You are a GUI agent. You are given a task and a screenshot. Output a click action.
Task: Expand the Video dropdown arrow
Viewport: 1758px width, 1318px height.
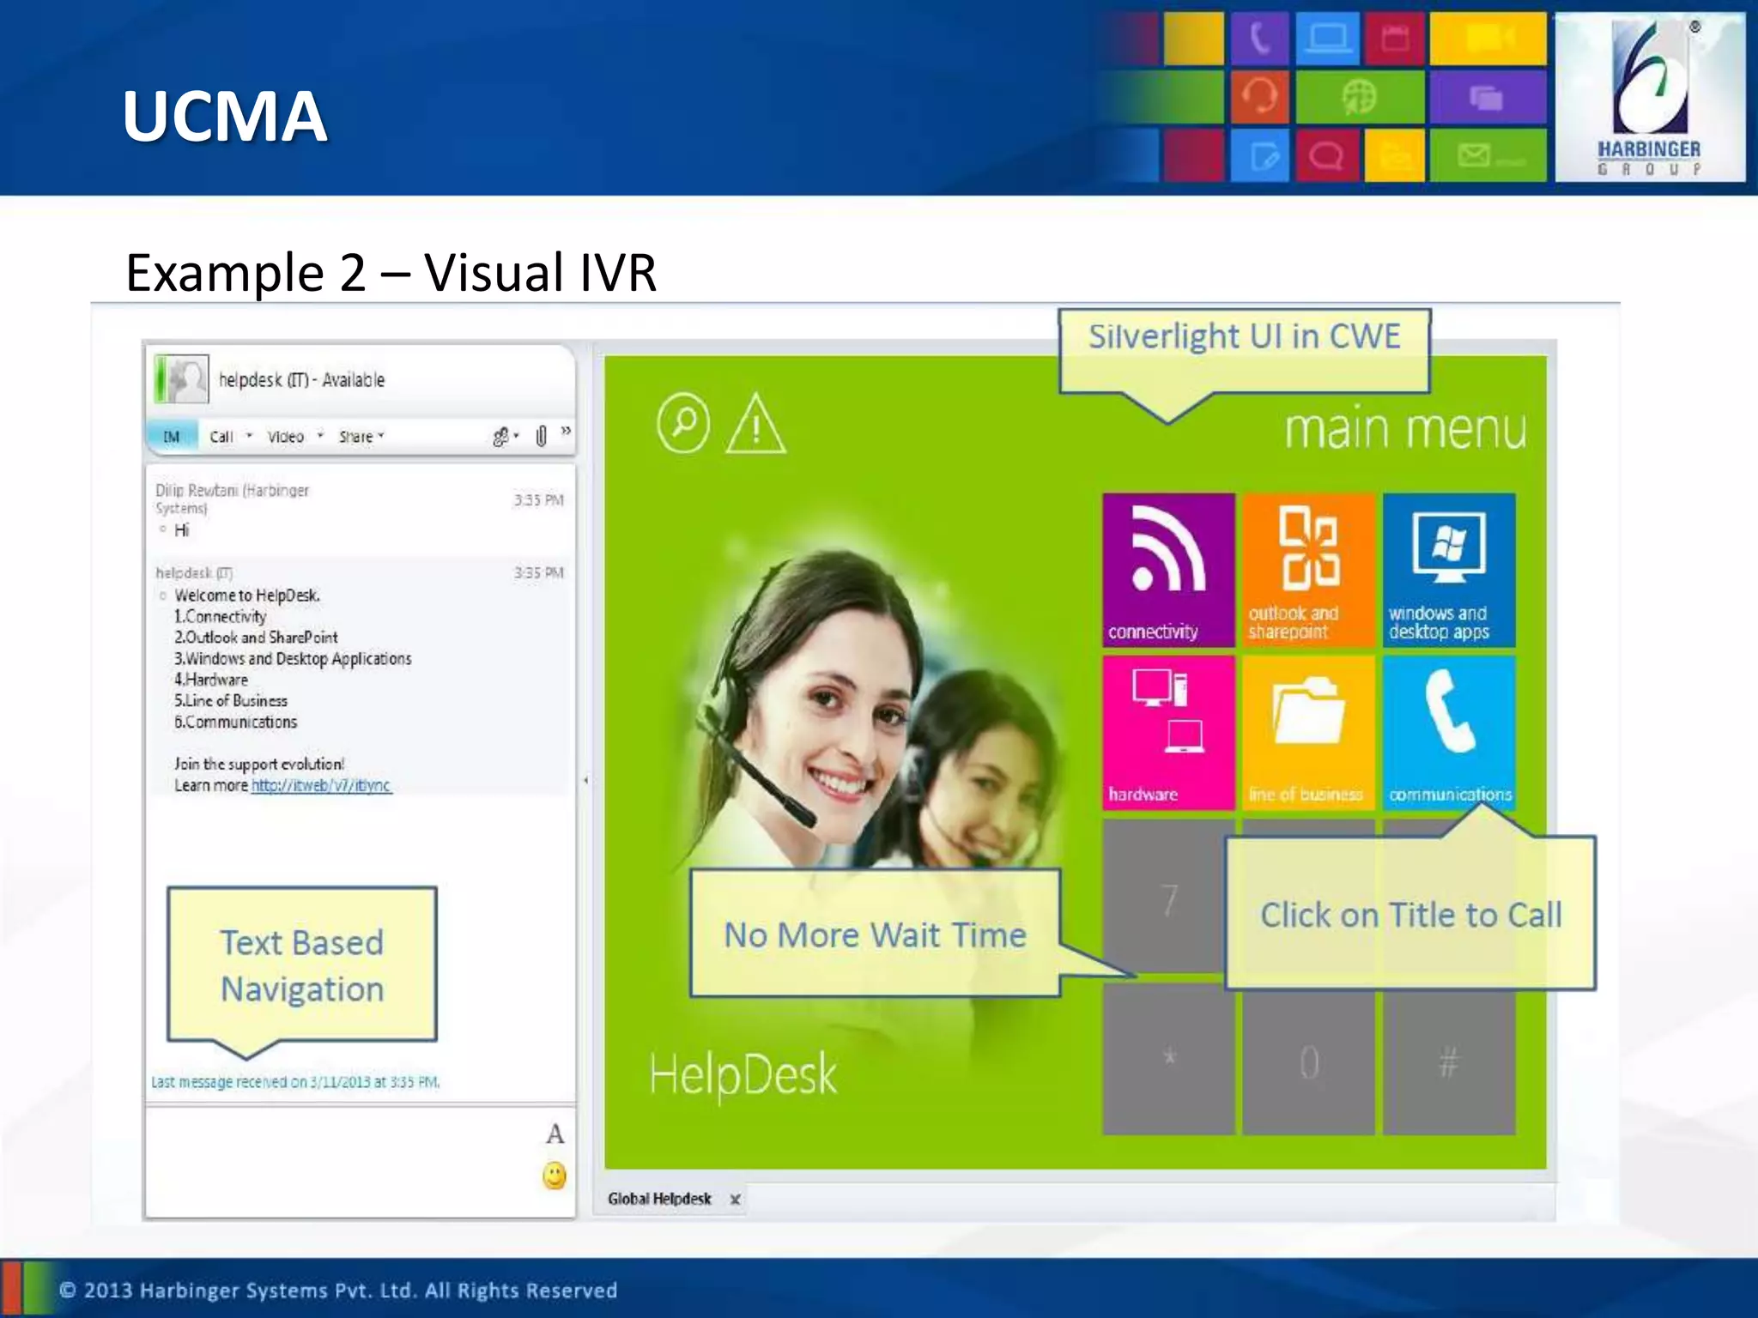click(320, 436)
